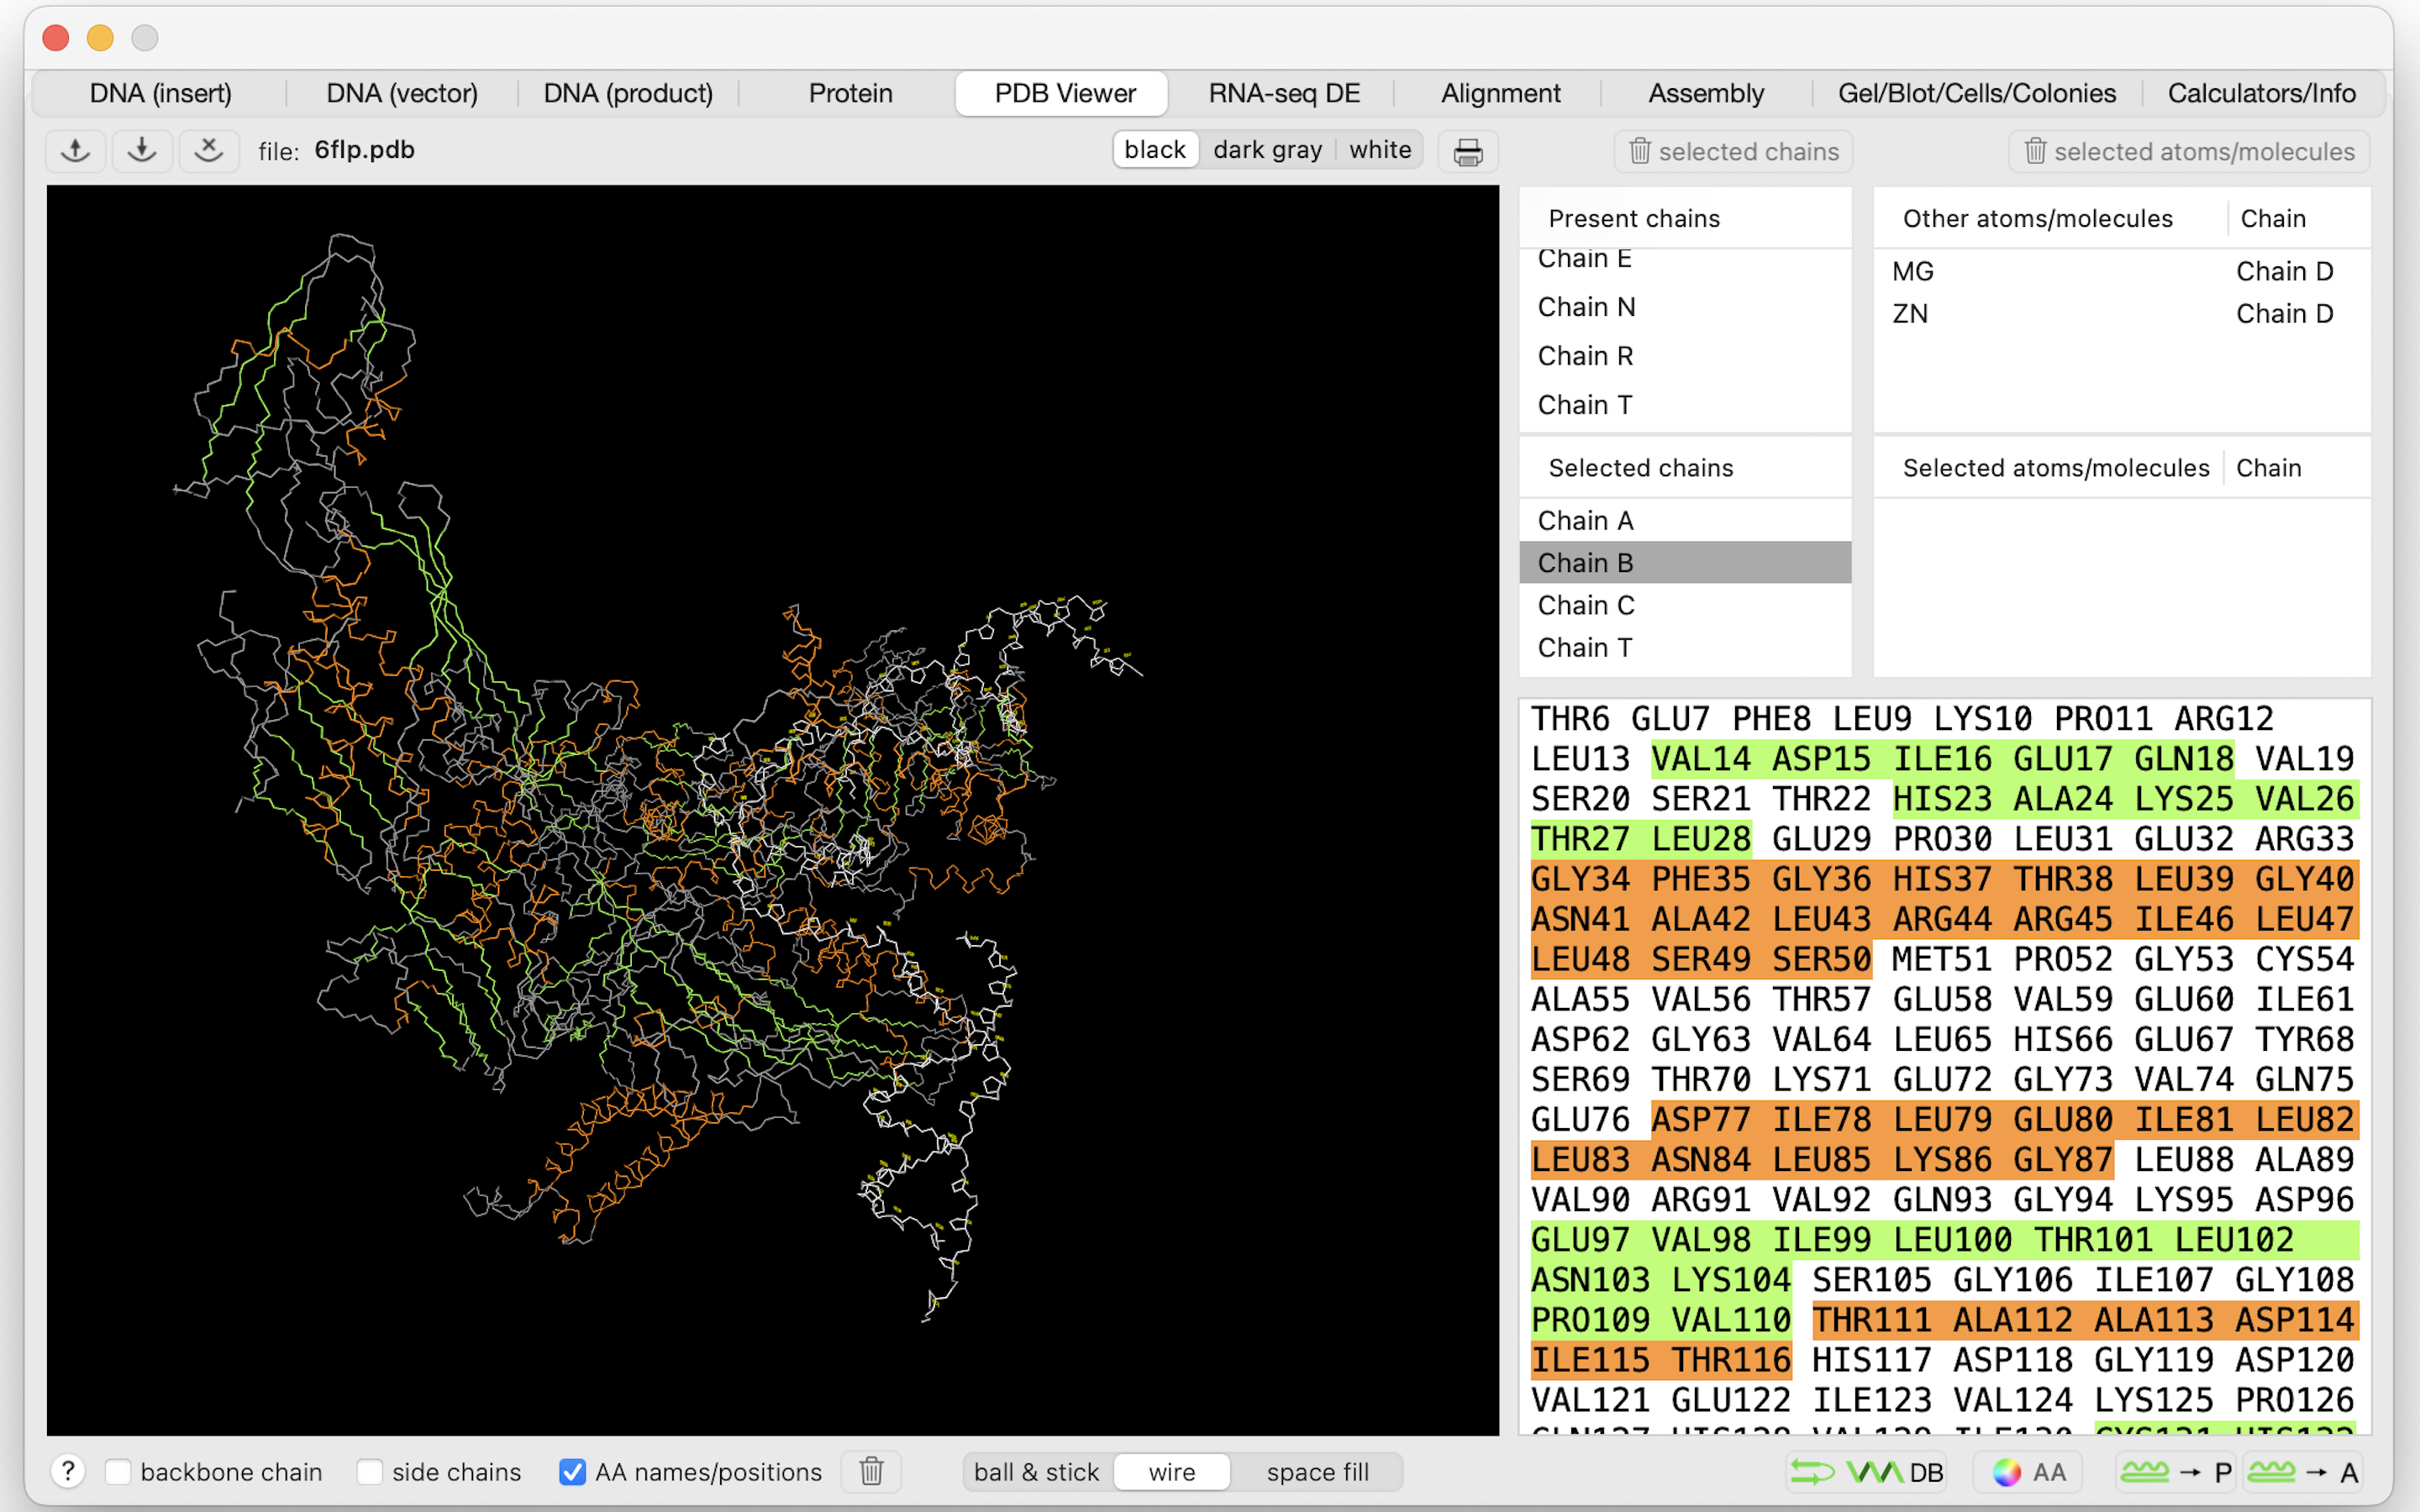Select Chain A in Selected chains
This screenshot has width=2420, height=1512.
pos(1685,521)
